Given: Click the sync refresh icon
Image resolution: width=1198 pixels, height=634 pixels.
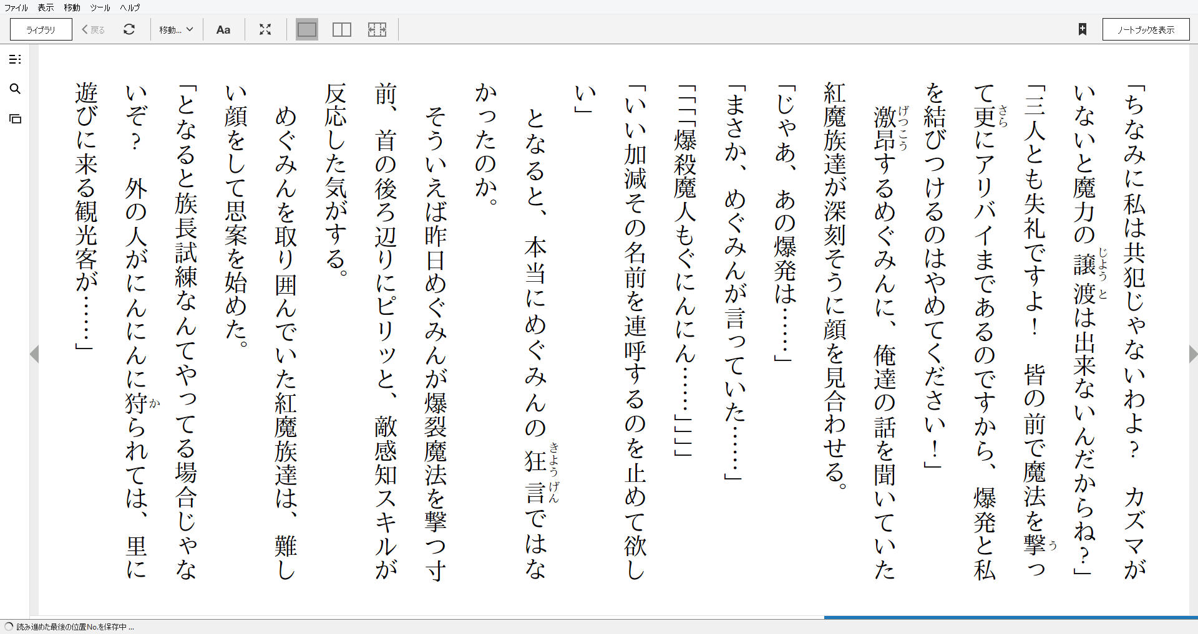Looking at the screenshot, I should 129,29.
